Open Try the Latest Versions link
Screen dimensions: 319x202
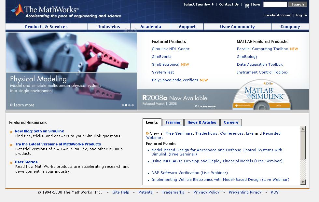point(58,144)
